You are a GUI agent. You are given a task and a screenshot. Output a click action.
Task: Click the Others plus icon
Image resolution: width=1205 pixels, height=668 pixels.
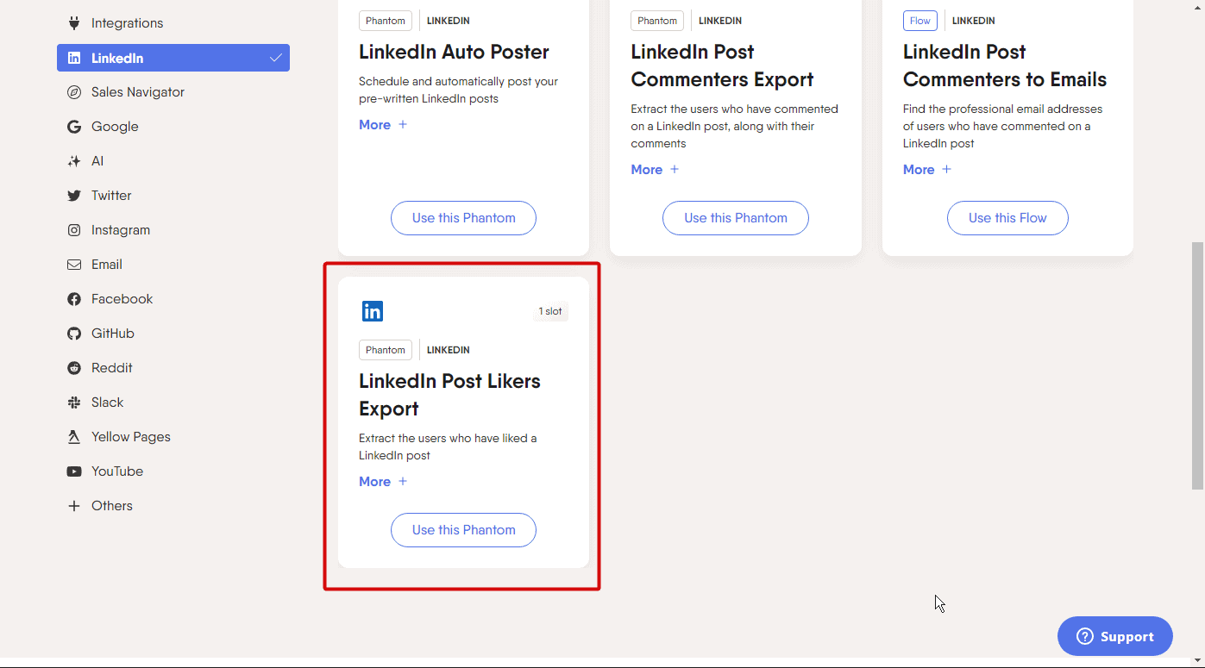[74, 506]
